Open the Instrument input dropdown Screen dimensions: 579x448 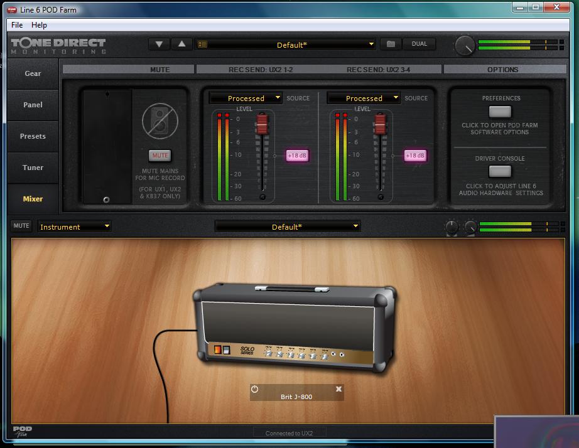(x=74, y=227)
